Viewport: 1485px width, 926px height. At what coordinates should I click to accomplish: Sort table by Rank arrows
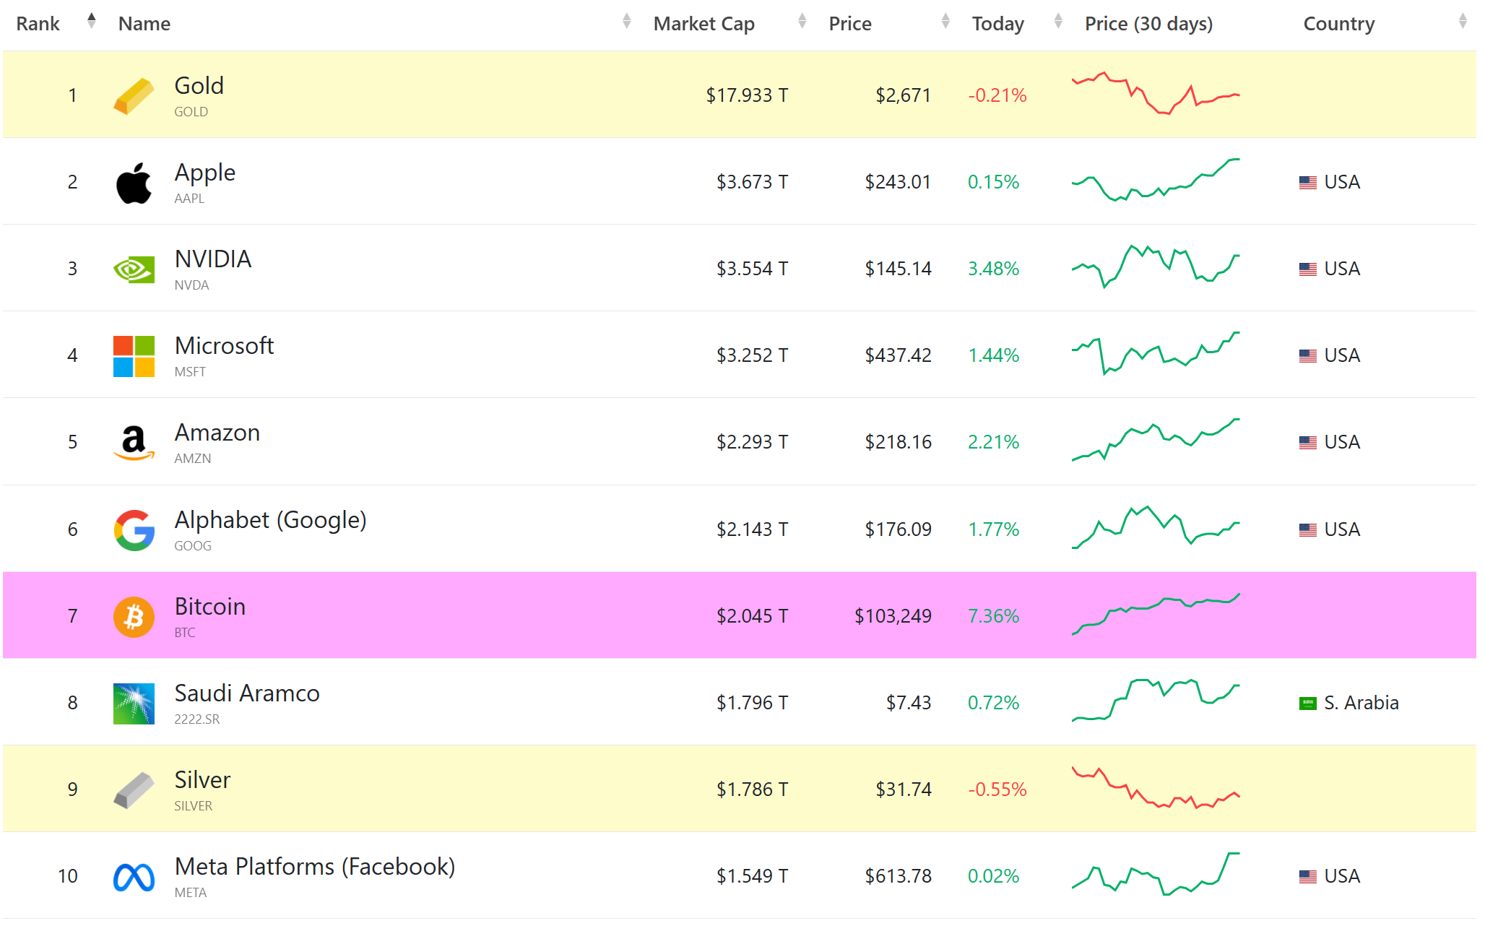point(91,21)
